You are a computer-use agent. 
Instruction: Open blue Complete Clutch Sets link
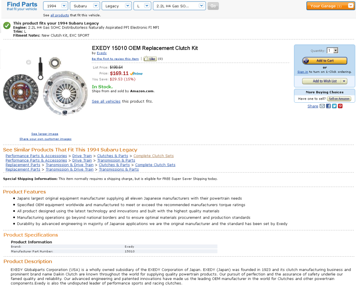[x=155, y=165]
